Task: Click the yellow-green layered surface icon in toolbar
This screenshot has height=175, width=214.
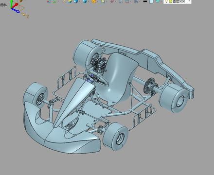Action: 70,1
